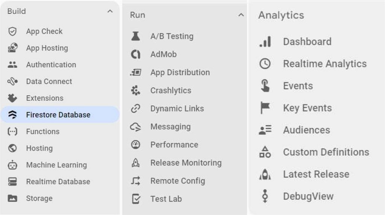Click the Performance gauge icon
The width and height of the screenshot is (385, 215).
pos(135,145)
